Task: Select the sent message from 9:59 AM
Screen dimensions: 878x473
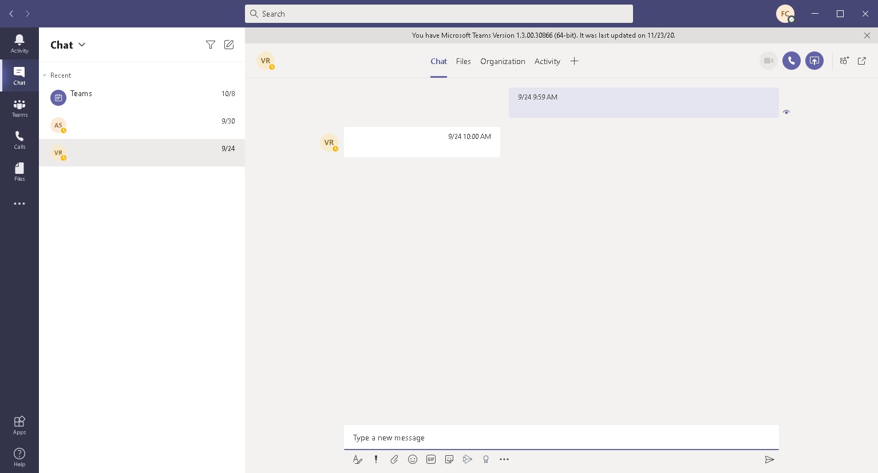Action: [x=644, y=102]
